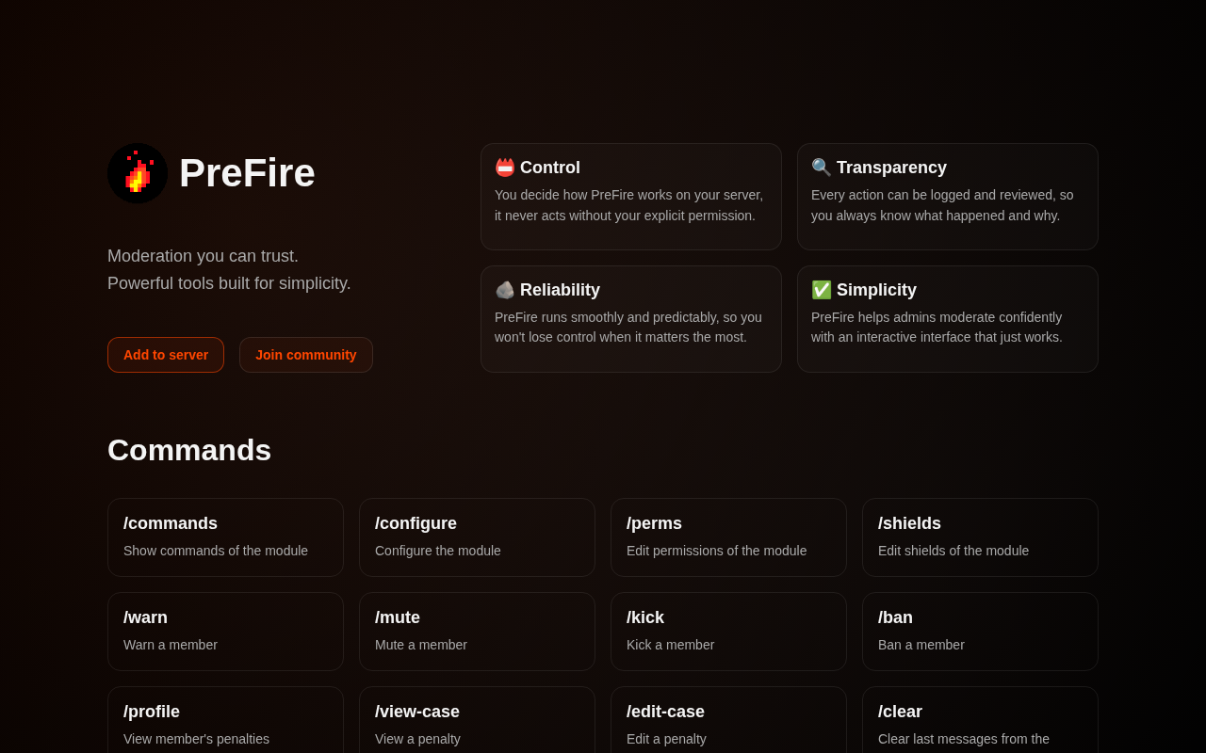
Task: Click the PreFire title text
Action: pyautogui.click(x=247, y=173)
